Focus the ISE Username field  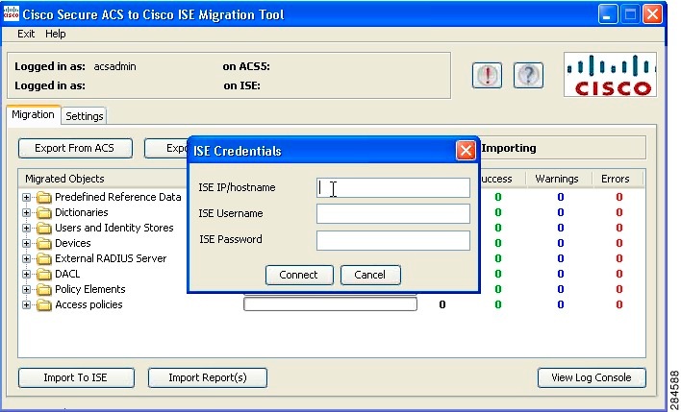(x=393, y=214)
